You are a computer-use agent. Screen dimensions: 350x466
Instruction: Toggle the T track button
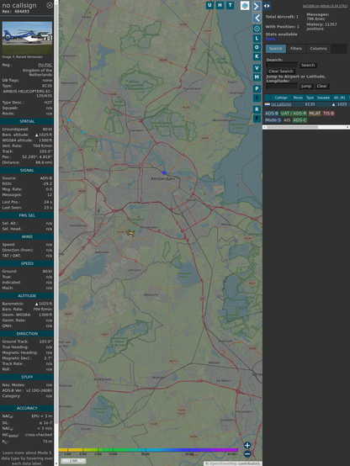coord(231,5)
